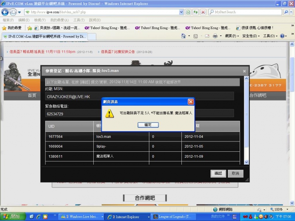
Task: Open the search provider dropdown arrow
Action: (291, 12)
